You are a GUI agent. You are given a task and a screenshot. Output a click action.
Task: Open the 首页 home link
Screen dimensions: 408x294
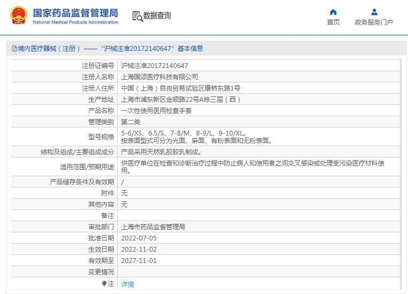[x=333, y=22]
